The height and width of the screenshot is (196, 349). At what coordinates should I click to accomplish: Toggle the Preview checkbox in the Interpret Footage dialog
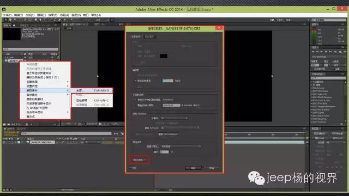pos(130,168)
